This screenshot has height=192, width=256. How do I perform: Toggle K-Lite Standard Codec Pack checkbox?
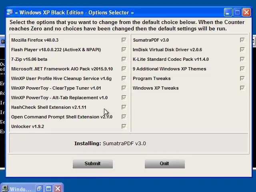point(242,59)
